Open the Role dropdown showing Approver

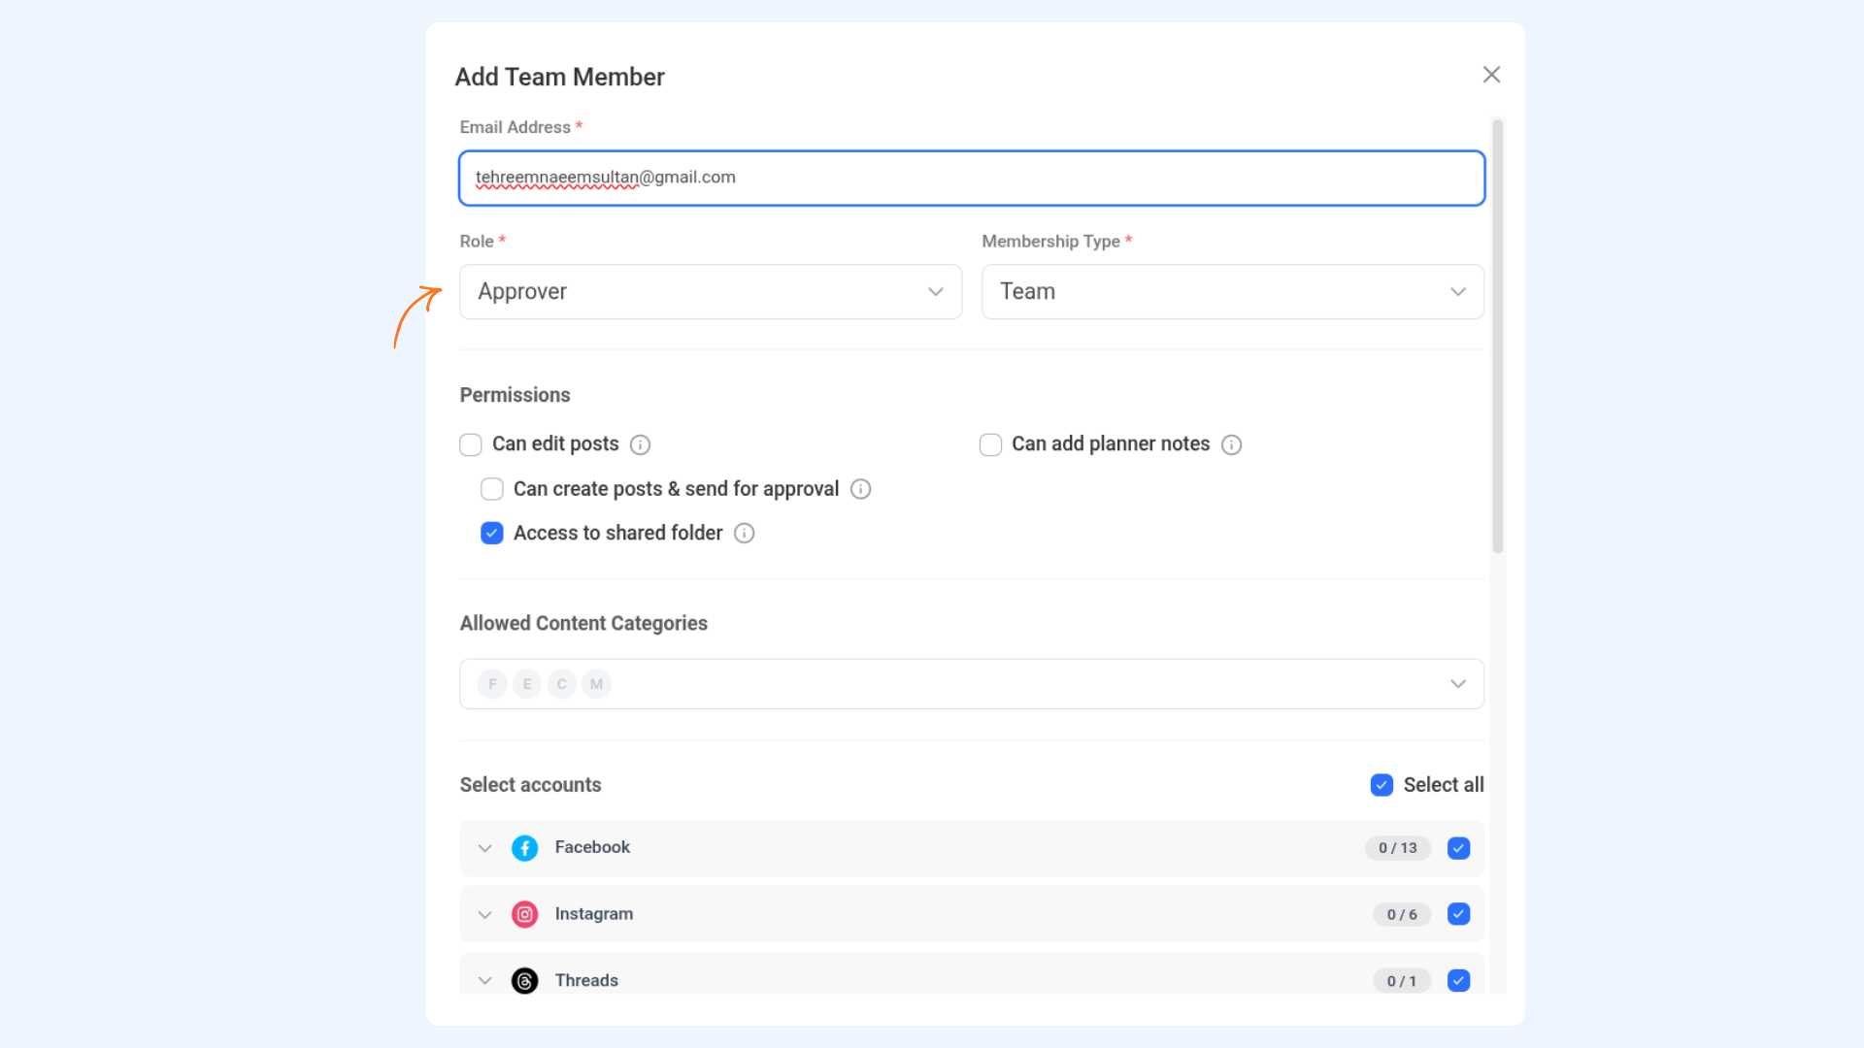[710, 291]
